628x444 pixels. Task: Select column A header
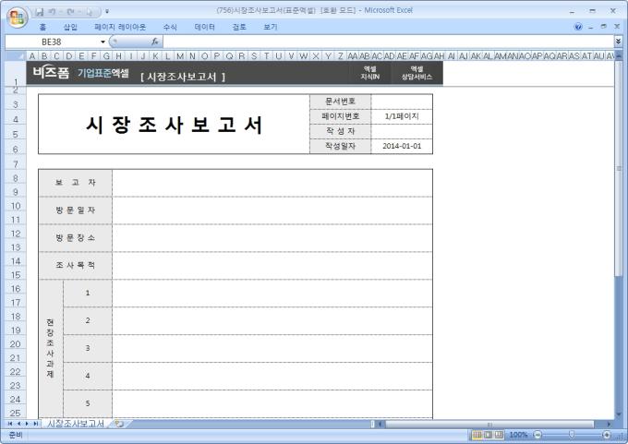32,56
